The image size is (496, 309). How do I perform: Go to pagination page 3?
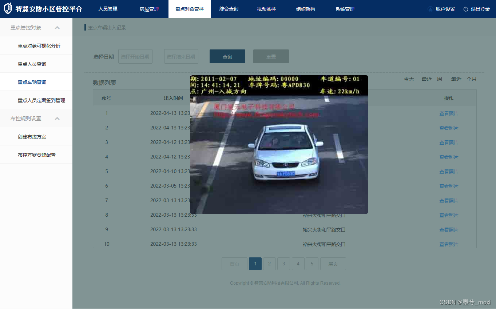283,264
